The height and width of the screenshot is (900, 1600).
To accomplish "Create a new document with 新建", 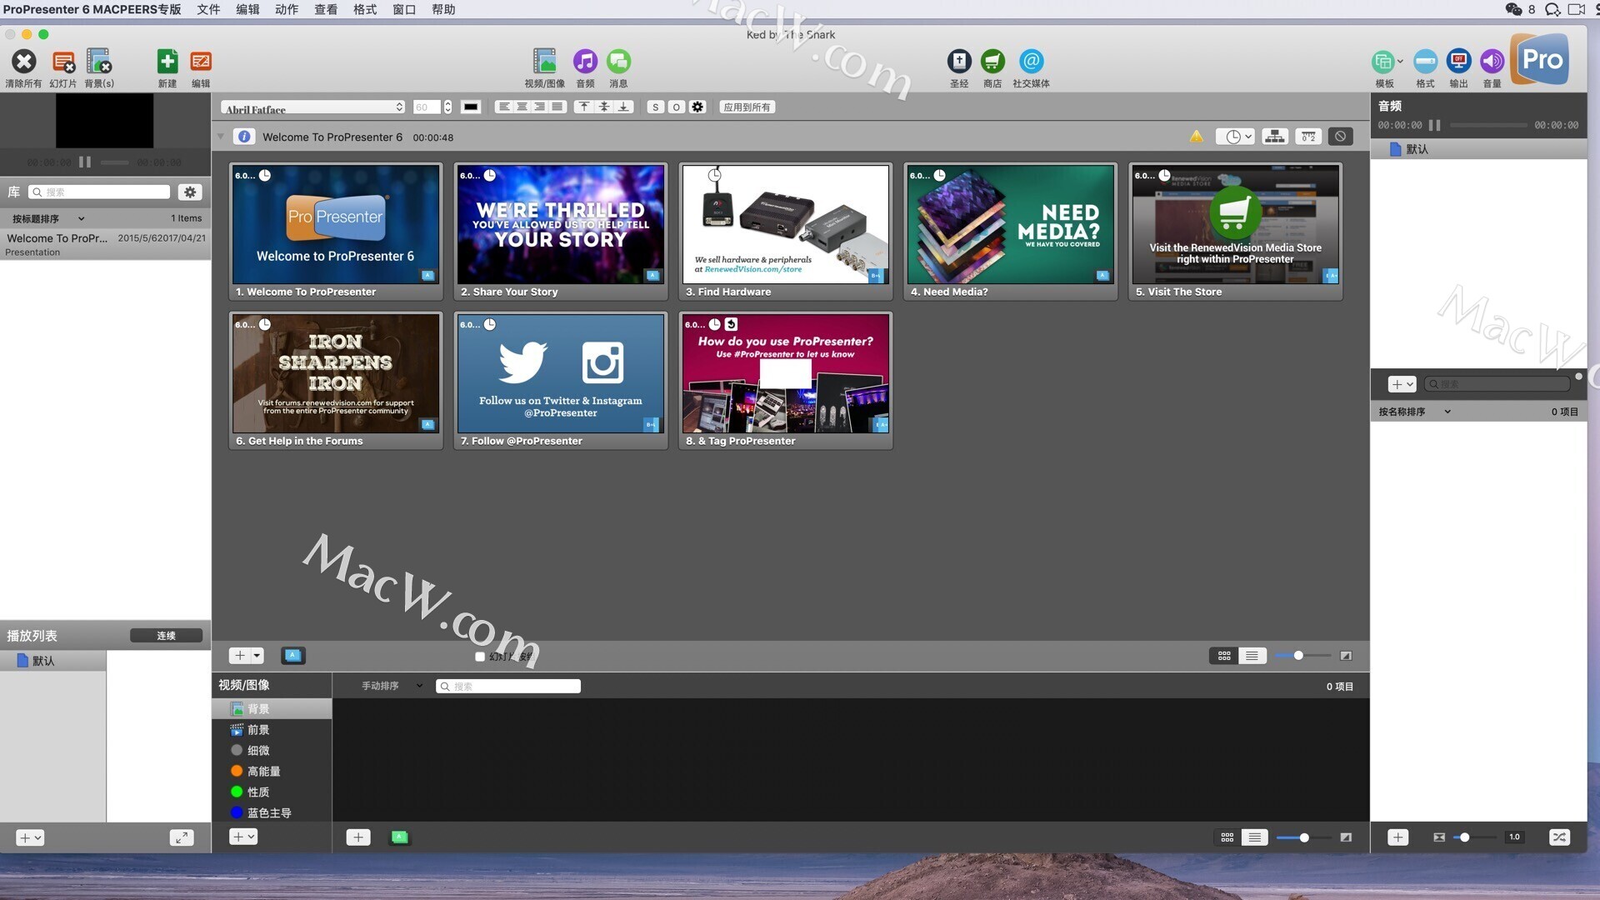I will tap(167, 62).
